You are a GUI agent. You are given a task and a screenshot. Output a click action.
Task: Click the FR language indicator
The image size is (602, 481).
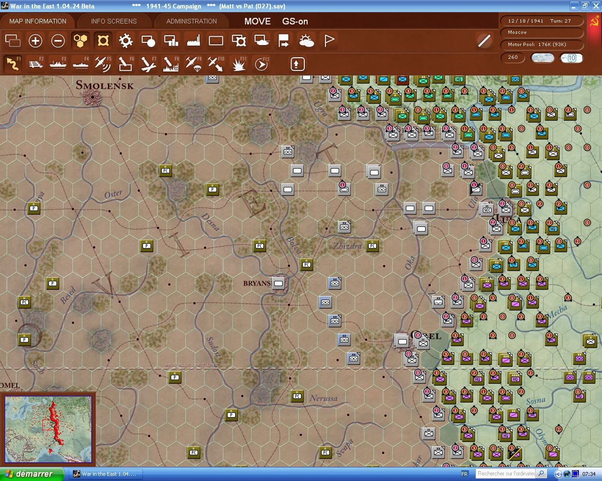pyautogui.click(x=465, y=474)
